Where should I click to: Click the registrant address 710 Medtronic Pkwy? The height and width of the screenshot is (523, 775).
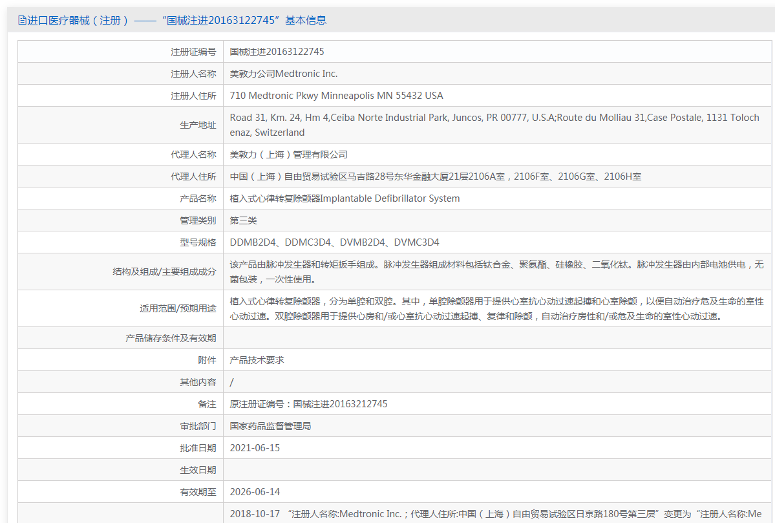[336, 96]
